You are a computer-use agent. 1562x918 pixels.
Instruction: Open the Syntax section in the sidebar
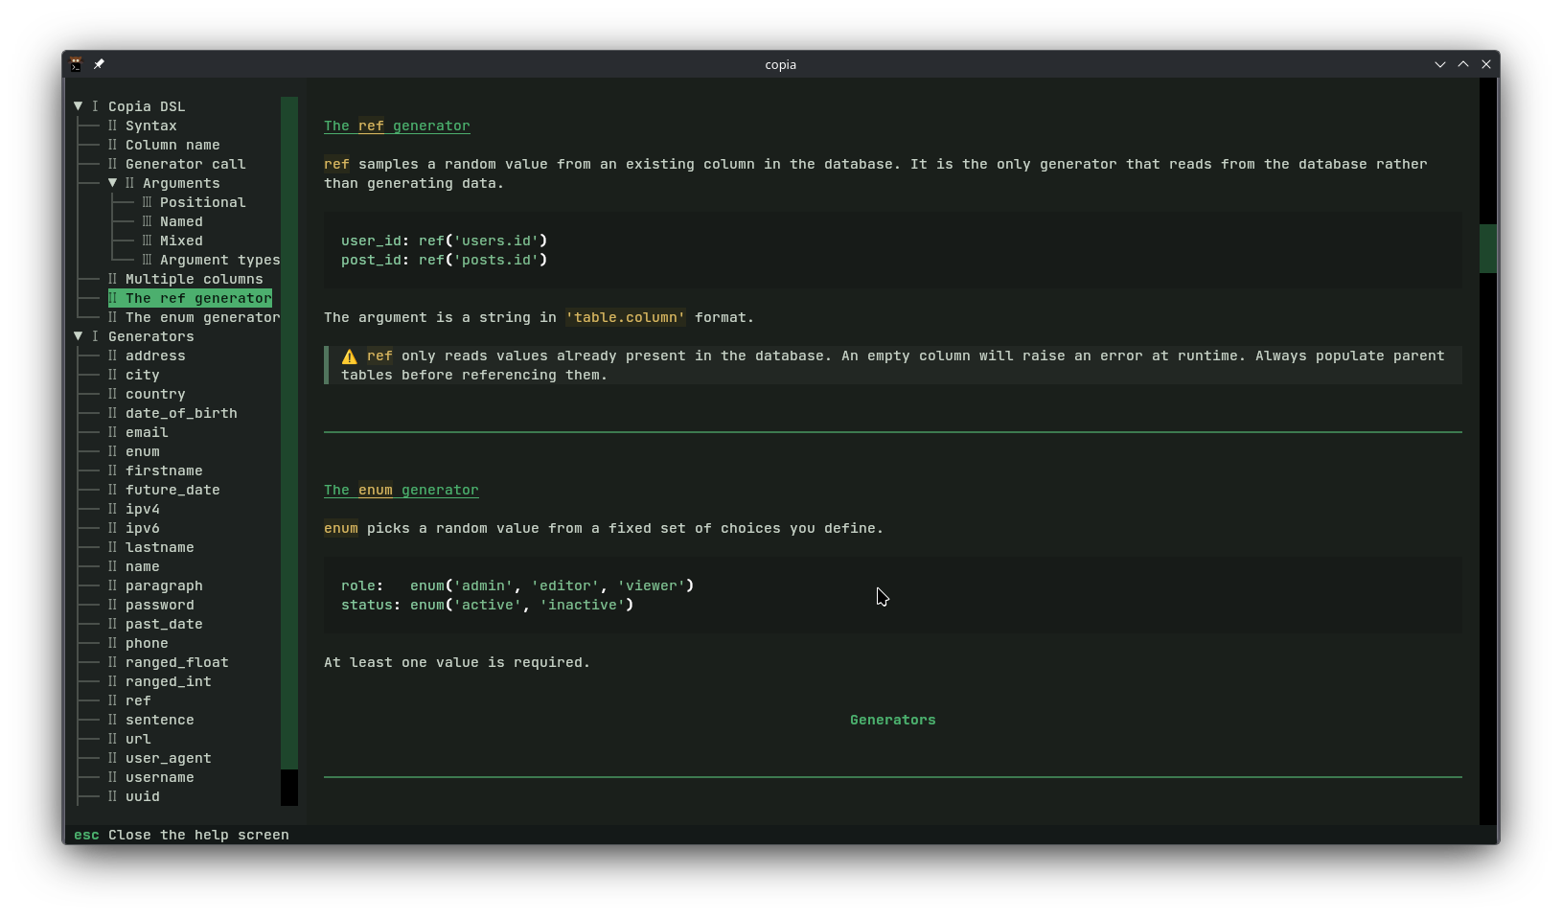[150, 126]
